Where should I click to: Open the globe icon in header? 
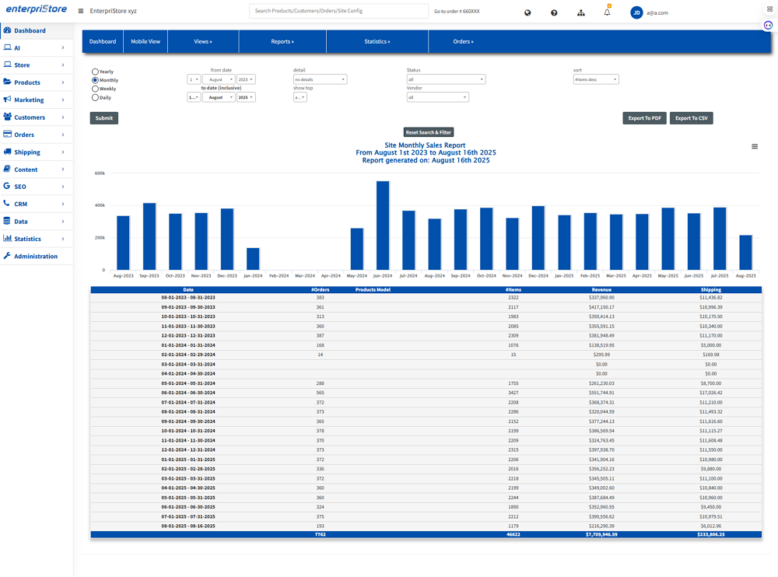527,13
